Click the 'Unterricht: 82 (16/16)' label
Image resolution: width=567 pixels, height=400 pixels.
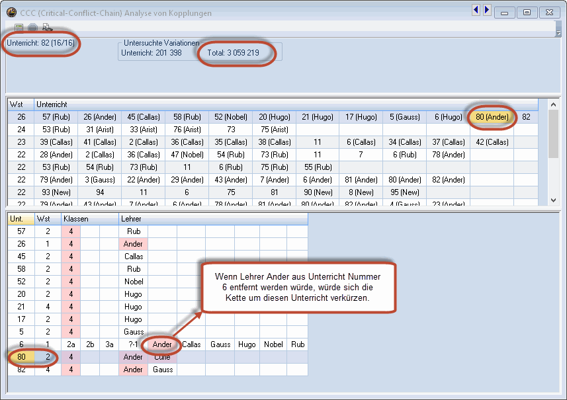[40, 43]
